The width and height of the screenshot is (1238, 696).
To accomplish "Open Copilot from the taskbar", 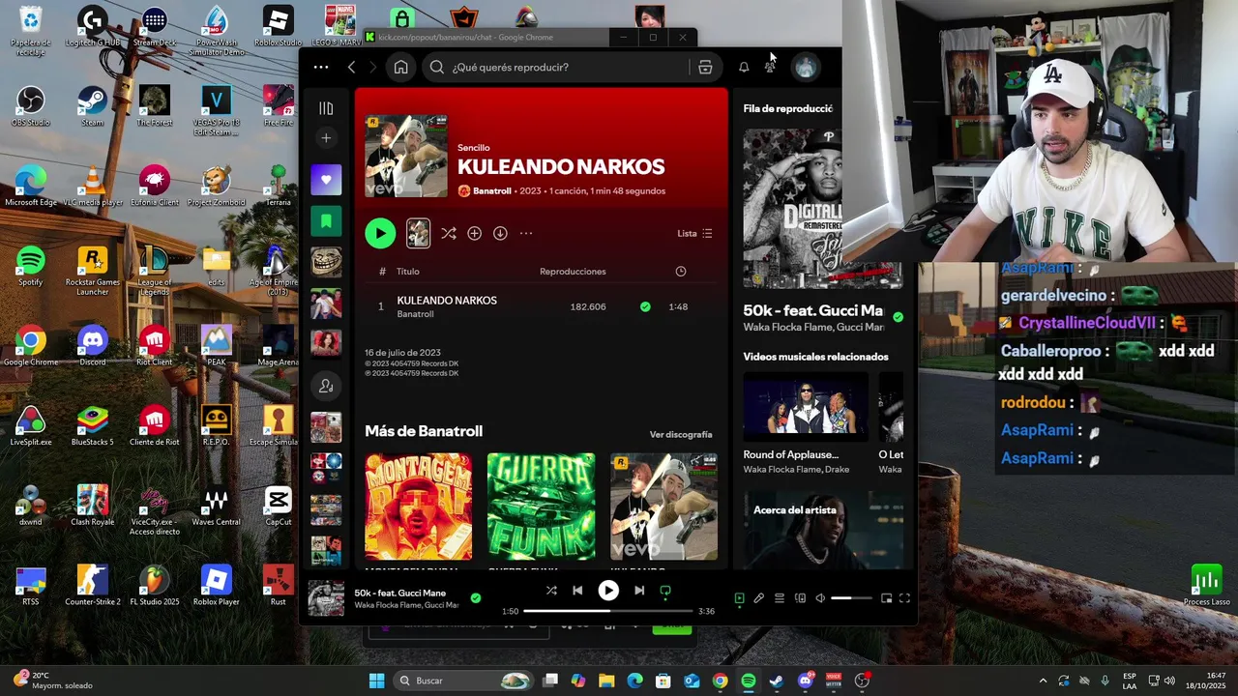I will tap(578, 681).
